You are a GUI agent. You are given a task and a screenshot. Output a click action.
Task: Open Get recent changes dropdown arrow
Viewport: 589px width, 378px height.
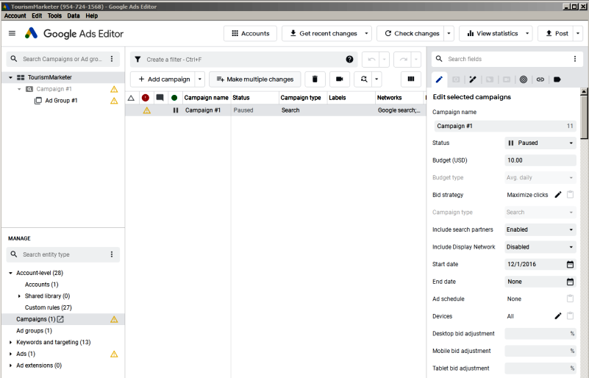tap(367, 33)
